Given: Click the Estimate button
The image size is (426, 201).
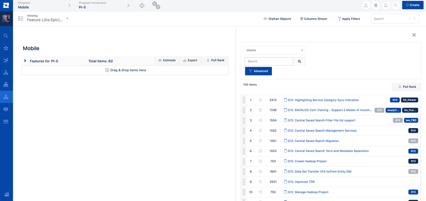Looking at the screenshot, I should [x=167, y=60].
